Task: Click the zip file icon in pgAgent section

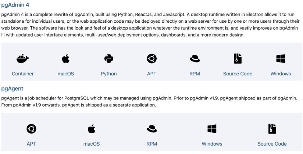Action: tap(272, 129)
